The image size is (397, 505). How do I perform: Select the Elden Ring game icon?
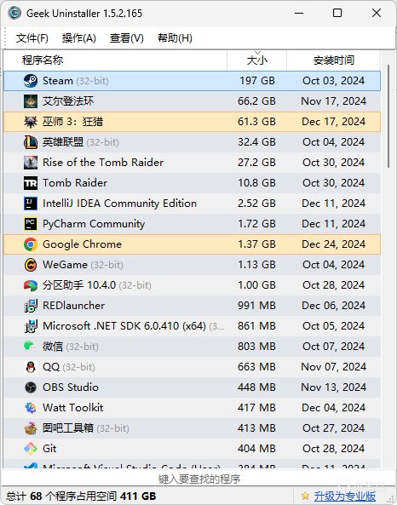pos(31,101)
